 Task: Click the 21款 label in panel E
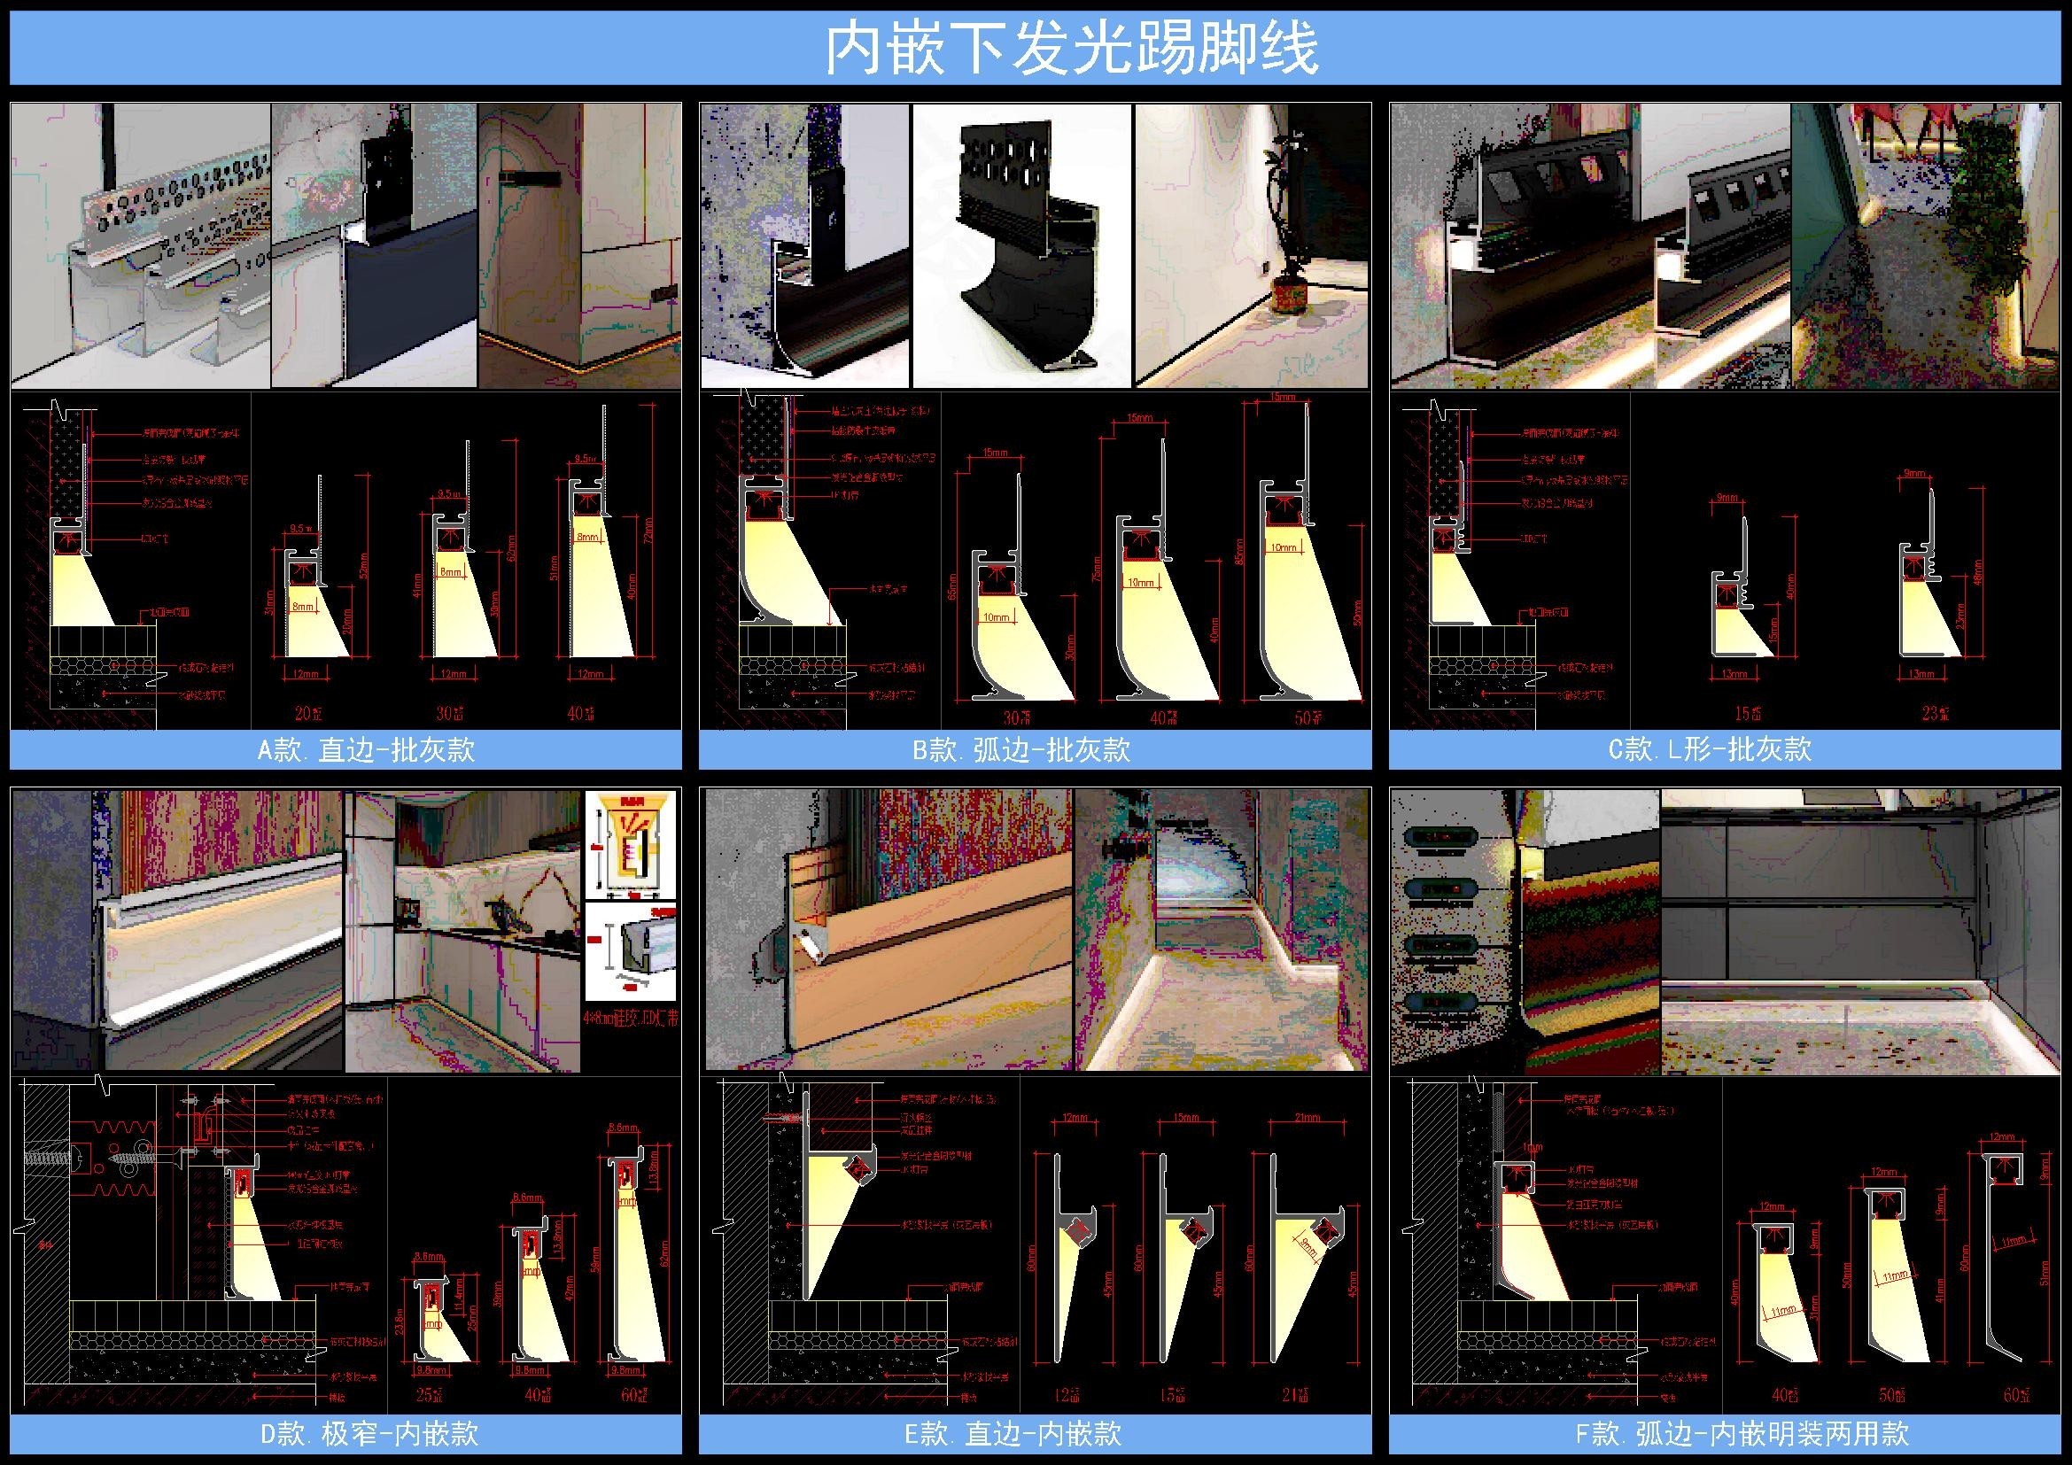[1296, 1395]
